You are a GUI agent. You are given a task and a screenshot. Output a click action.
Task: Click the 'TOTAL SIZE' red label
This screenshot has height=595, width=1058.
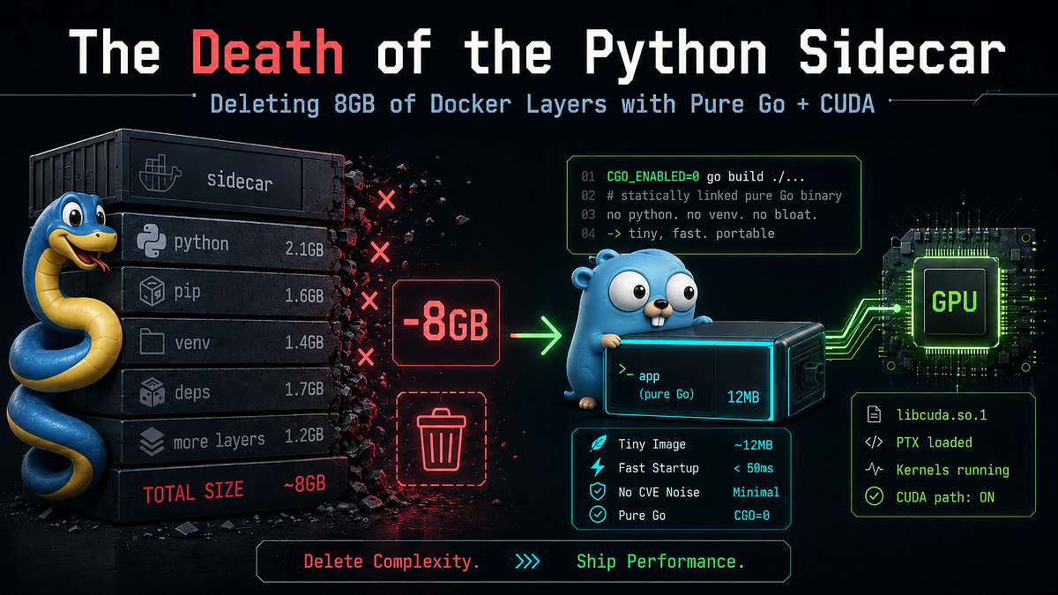point(193,491)
